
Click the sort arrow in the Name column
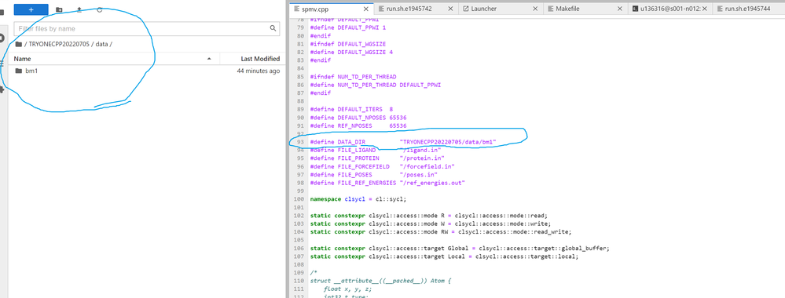point(209,59)
